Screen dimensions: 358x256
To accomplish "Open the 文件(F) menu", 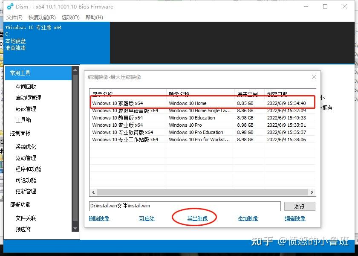I will tap(14, 17).
